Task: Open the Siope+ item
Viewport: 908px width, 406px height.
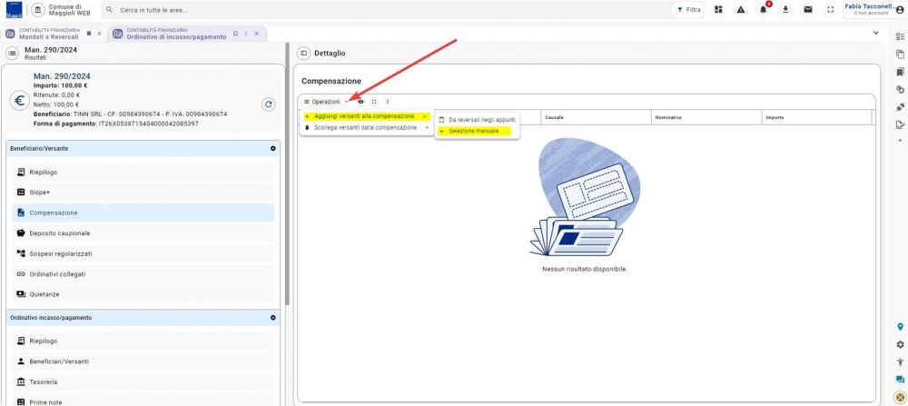Action: [143, 193]
